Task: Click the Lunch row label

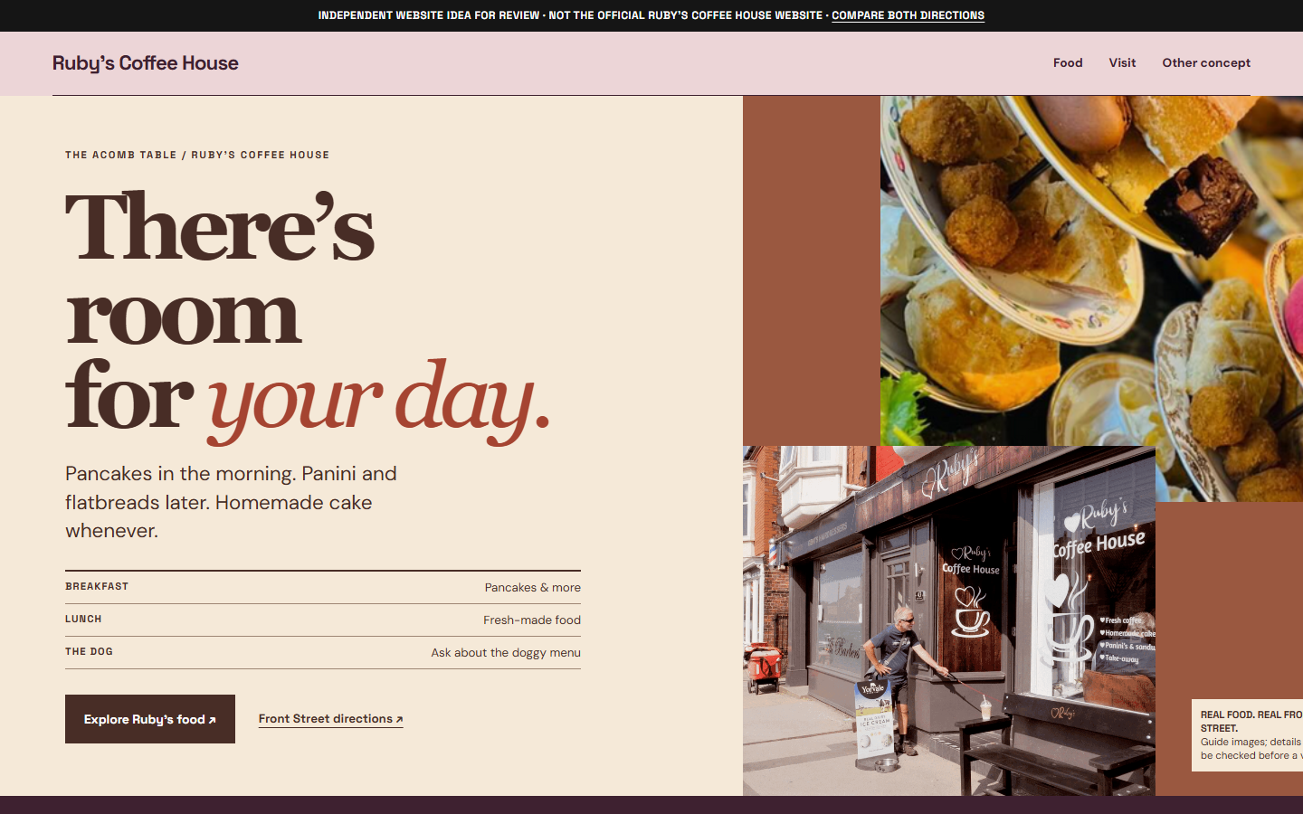Action: [x=83, y=620]
